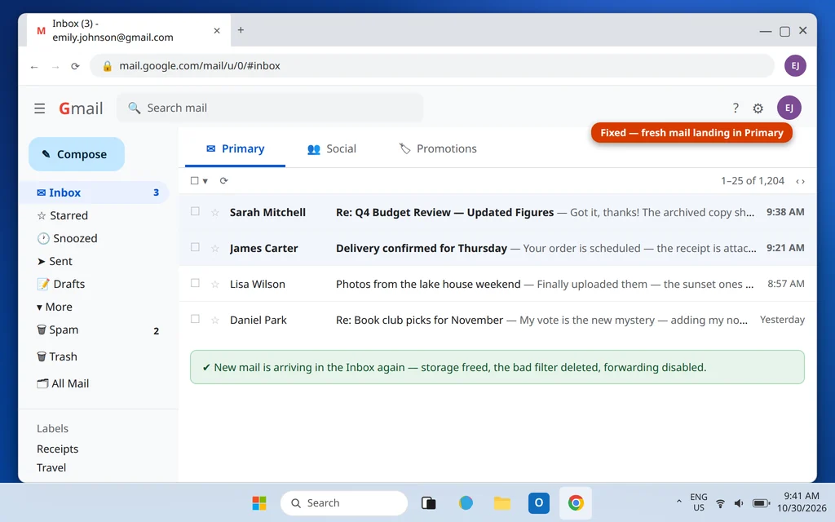Star the James Carter email
The image size is (835, 522).
(215, 248)
